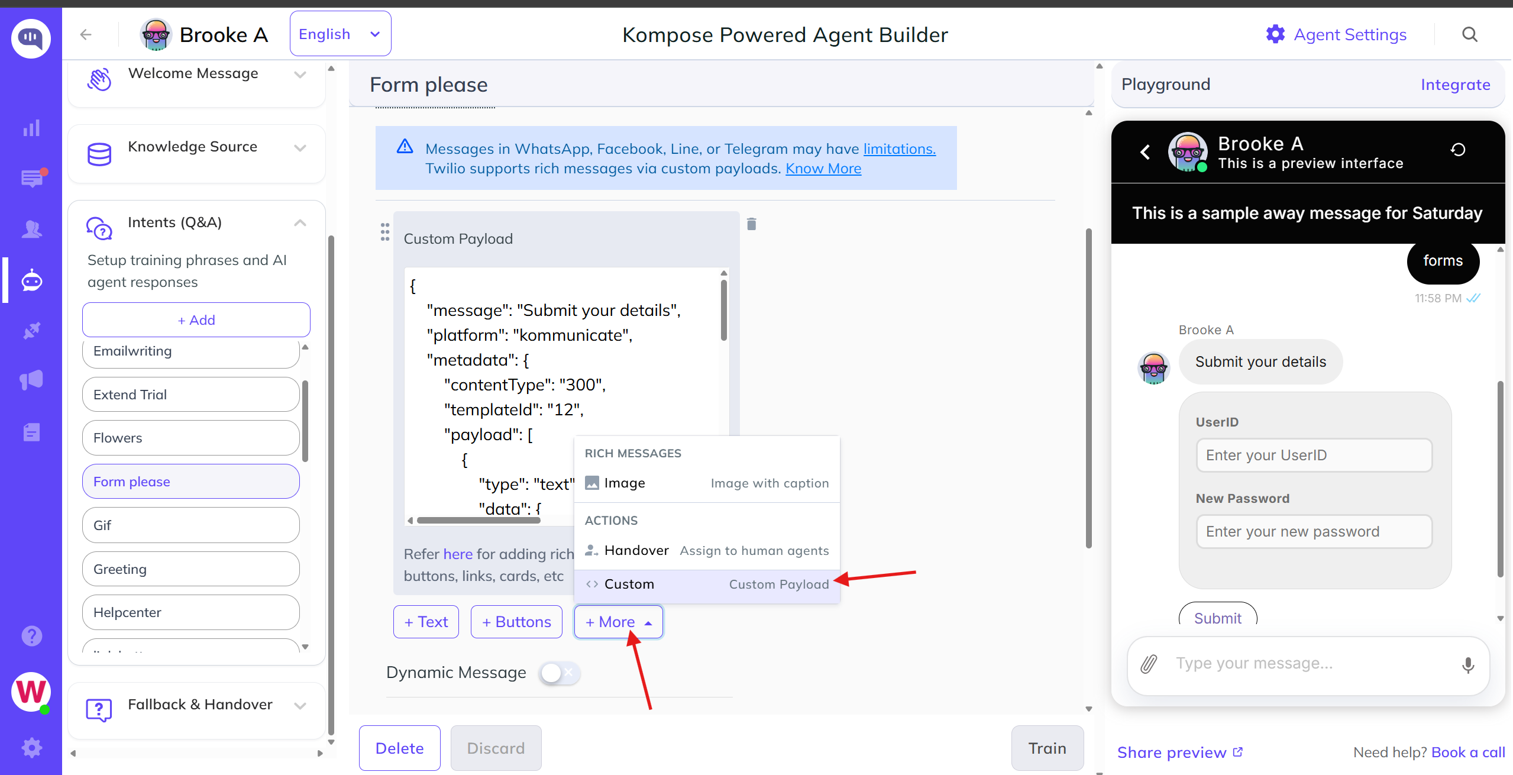Grab the Custom Payload drag handle
The image size is (1513, 775).
[x=385, y=232]
